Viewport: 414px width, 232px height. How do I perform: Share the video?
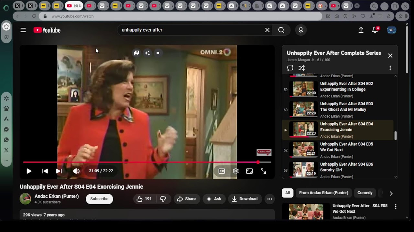click(186, 199)
